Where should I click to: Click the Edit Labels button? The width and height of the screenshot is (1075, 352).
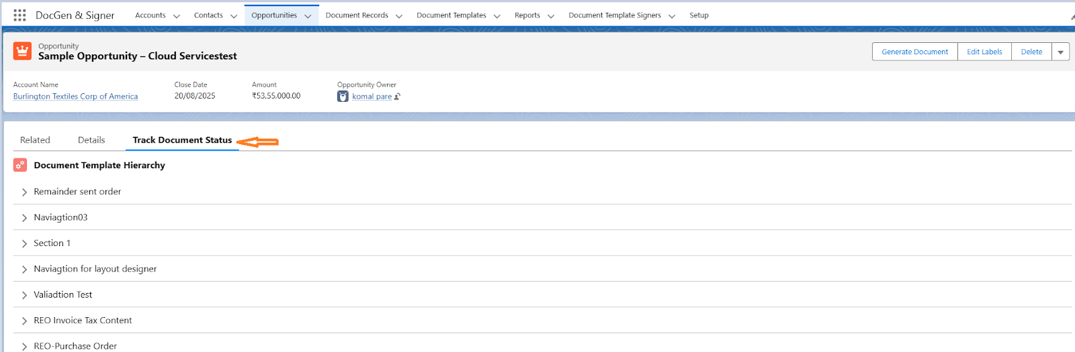coord(984,52)
